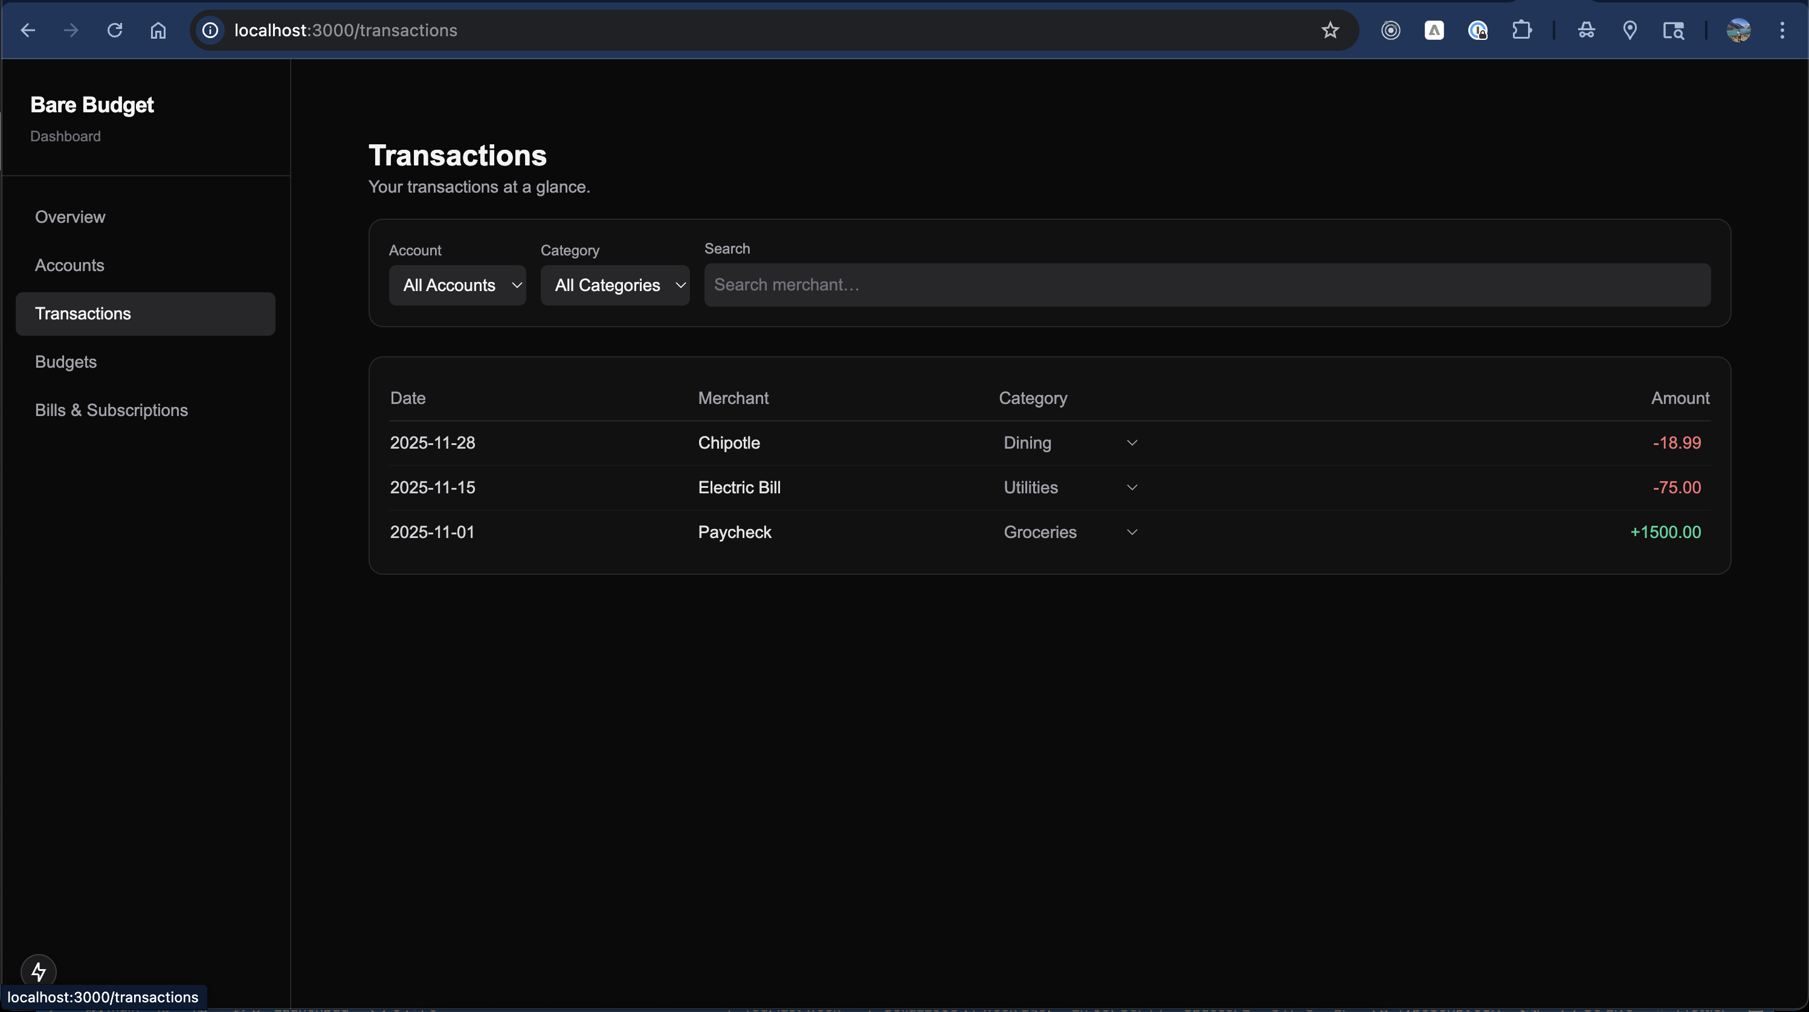Open Budgets page from sidebar

(66, 362)
